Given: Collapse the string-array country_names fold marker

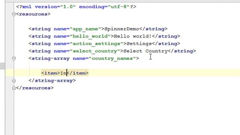Looking at the screenshot, I should coord(14,58).
